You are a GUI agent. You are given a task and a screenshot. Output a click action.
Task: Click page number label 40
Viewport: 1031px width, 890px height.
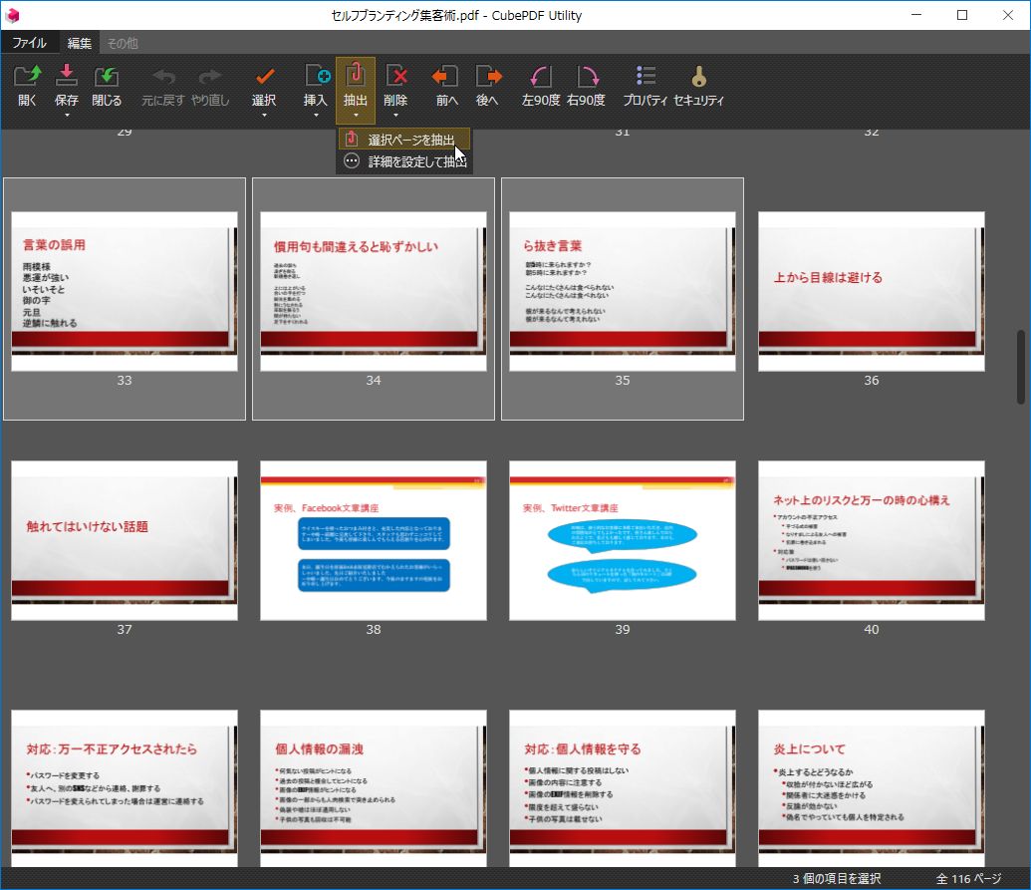pyautogui.click(x=872, y=630)
